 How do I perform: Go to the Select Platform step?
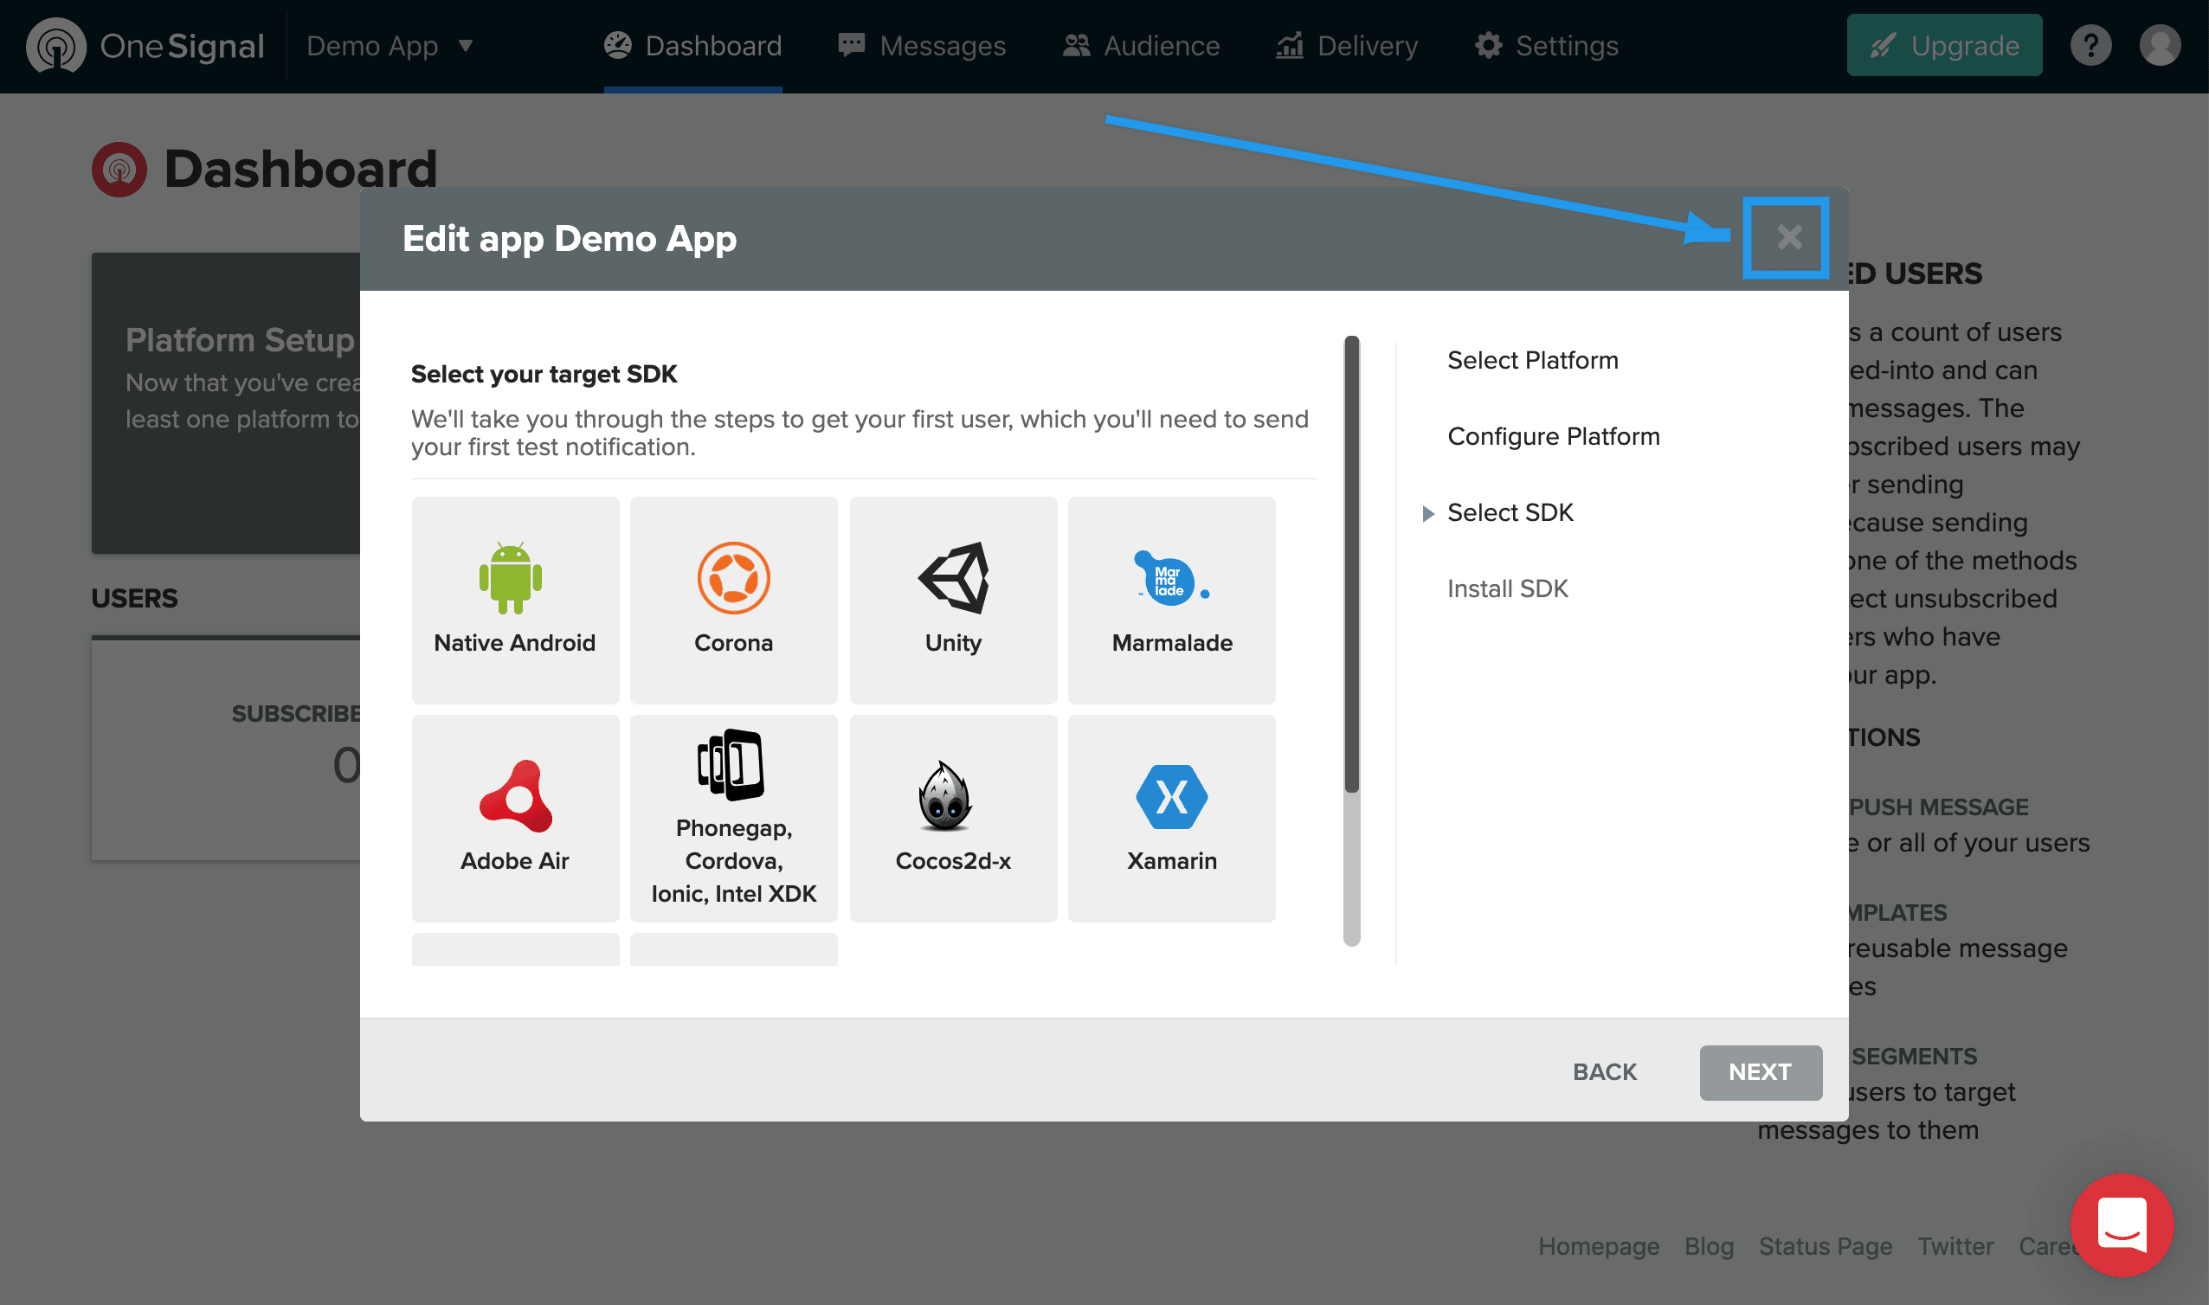click(1532, 361)
